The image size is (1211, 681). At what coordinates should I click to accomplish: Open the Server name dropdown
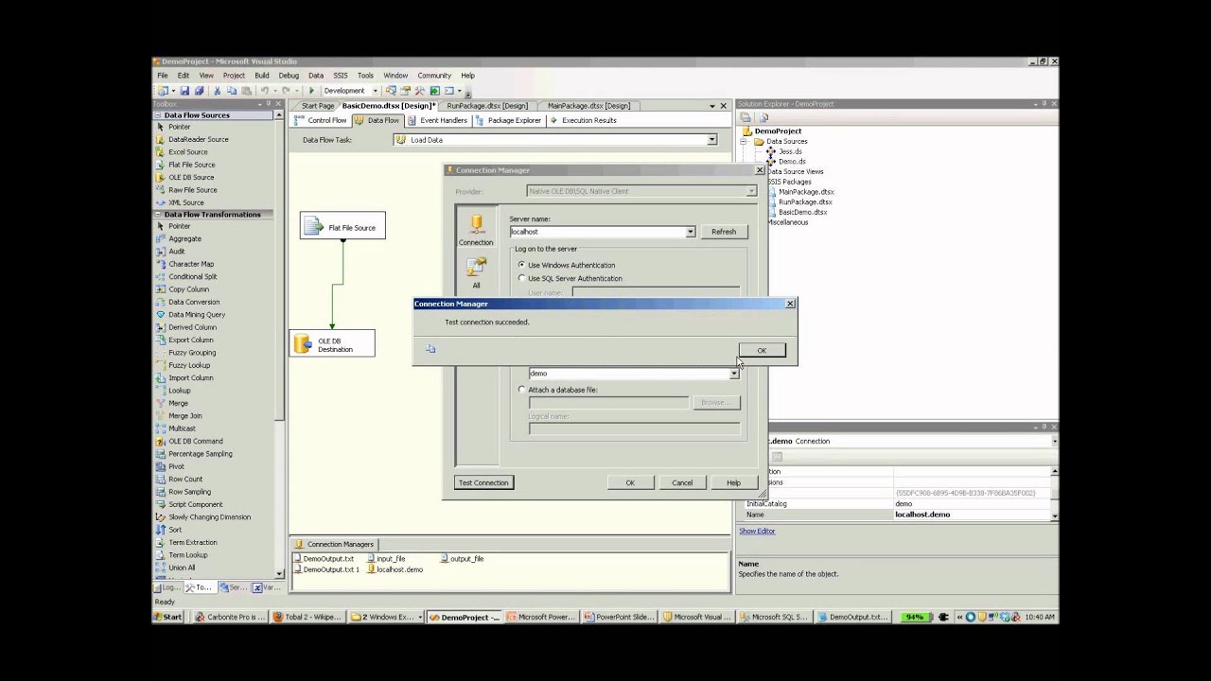tap(691, 232)
